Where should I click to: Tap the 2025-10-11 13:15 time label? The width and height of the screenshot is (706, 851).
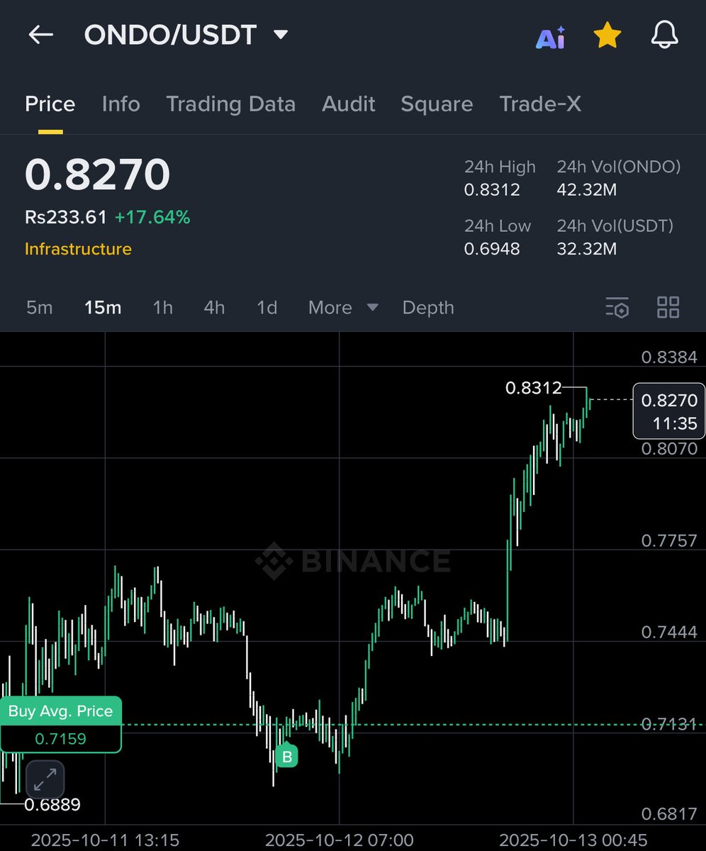(x=105, y=840)
